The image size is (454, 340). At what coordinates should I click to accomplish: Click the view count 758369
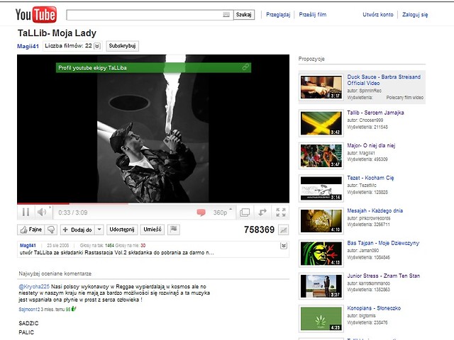click(259, 229)
